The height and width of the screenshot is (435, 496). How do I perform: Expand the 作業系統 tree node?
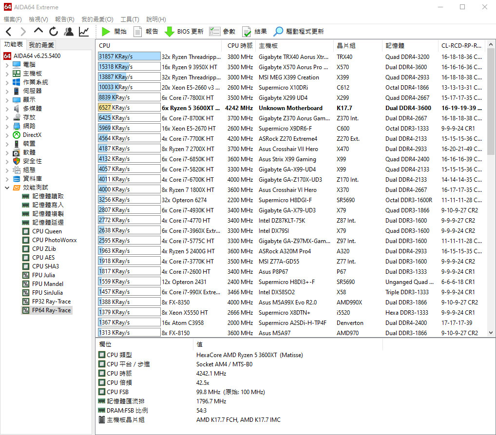pos(7,83)
